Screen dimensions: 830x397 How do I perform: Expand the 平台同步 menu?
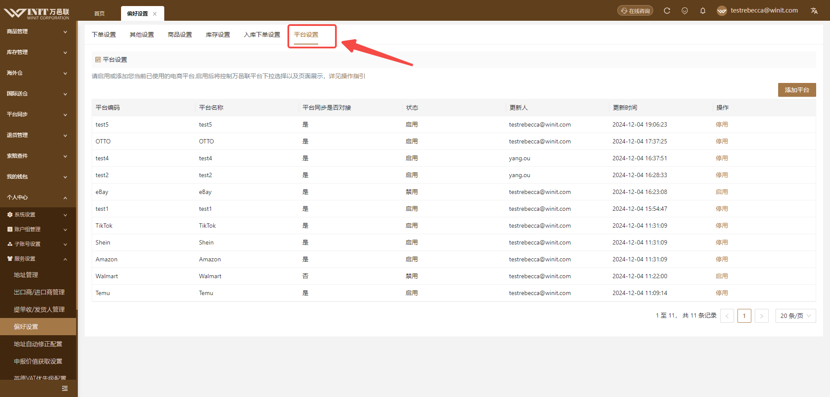click(x=38, y=114)
